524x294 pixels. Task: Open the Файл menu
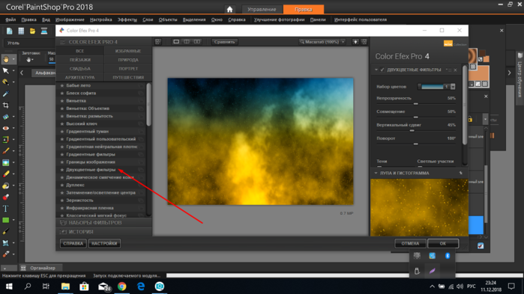[x=10, y=19]
